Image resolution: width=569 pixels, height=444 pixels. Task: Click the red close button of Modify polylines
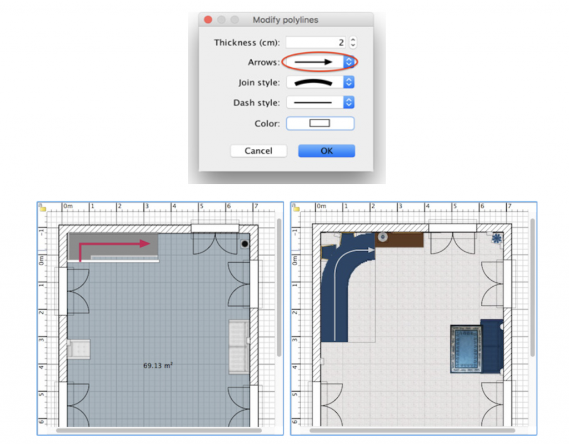tap(208, 20)
